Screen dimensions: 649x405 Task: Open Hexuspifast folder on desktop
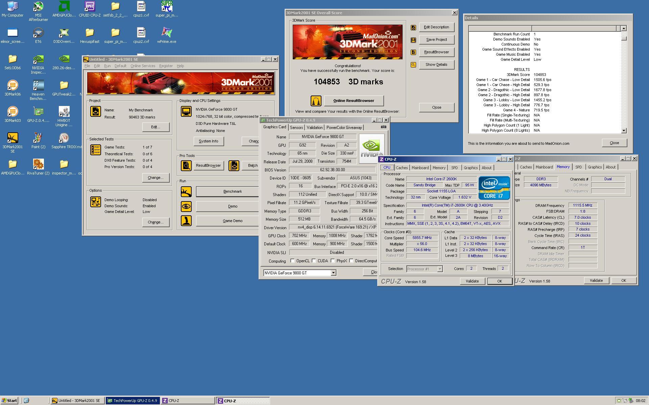tap(90, 35)
